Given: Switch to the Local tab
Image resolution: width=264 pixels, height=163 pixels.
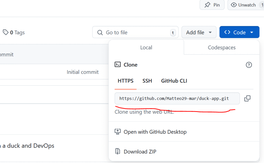Looking at the screenshot, I should click(146, 47).
